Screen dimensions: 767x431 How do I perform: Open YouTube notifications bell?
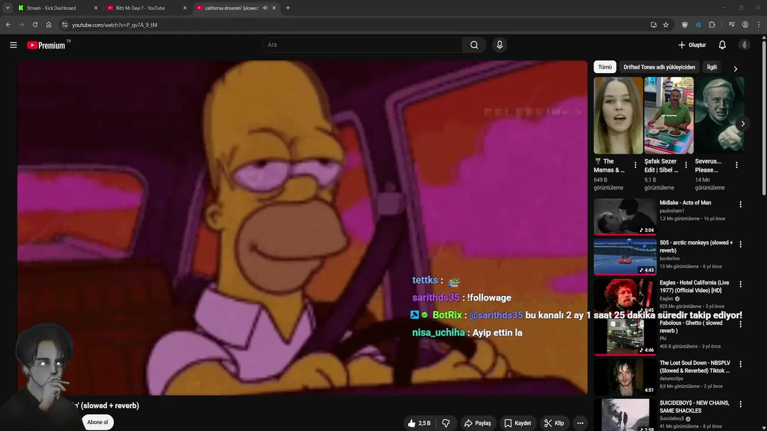pos(722,45)
